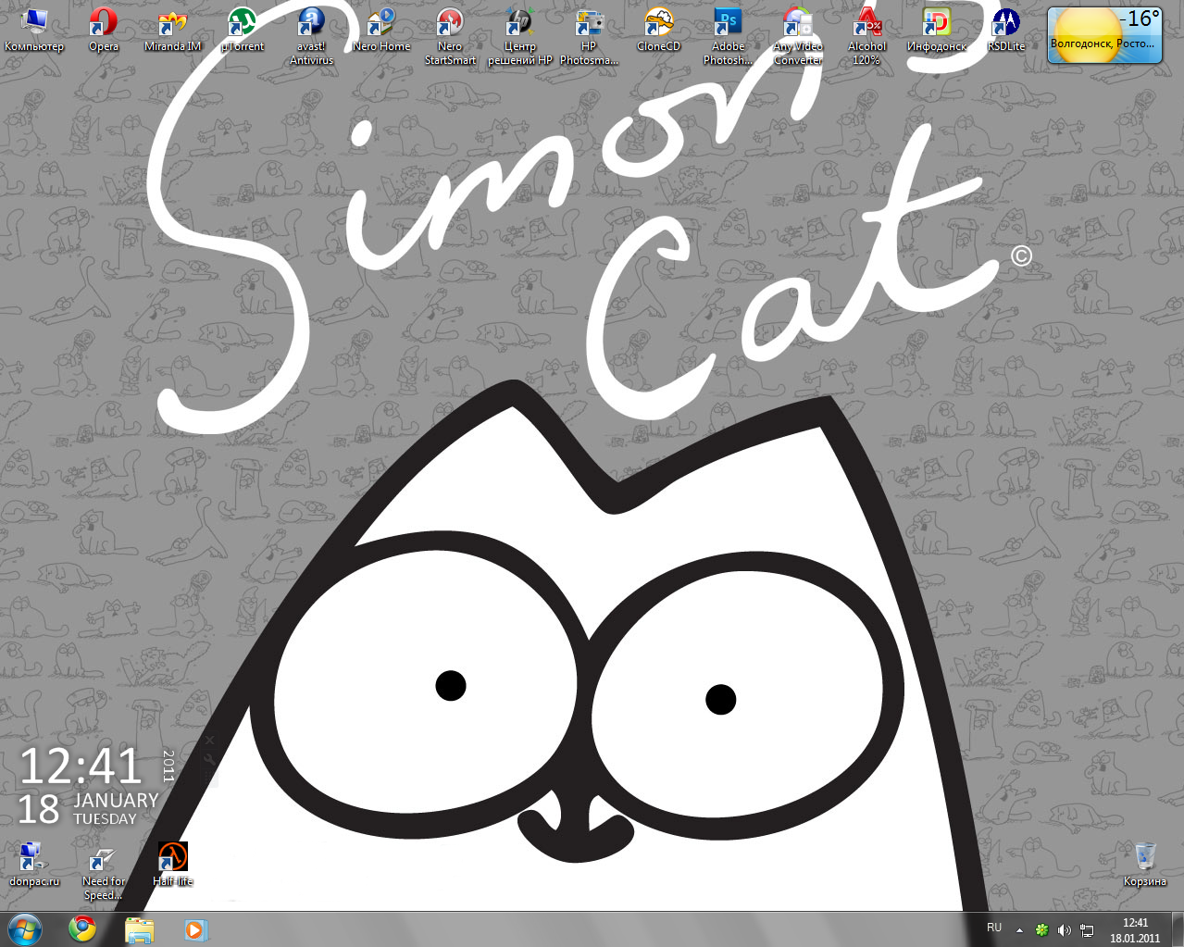1184x947 pixels.
Task: Launch the RSDLite desktop shortcut
Action: [1005, 31]
